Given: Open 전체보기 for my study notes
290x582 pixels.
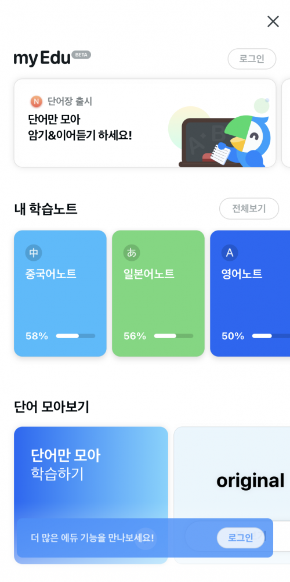Looking at the screenshot, I should (x=249, y=209).
